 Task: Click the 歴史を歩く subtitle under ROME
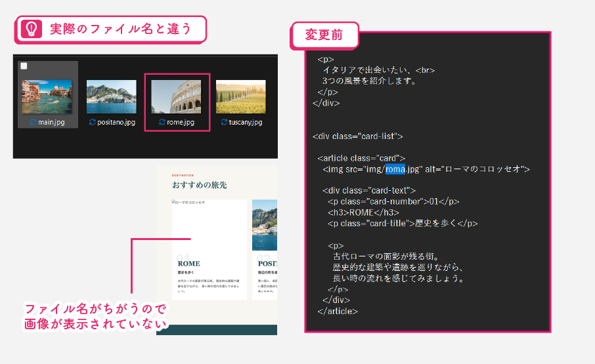pyautogui.click(x=186, y=273)
